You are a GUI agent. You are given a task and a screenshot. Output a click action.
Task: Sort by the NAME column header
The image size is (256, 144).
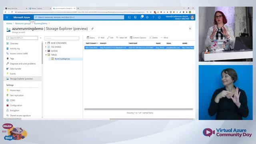[x=158, y=44]
